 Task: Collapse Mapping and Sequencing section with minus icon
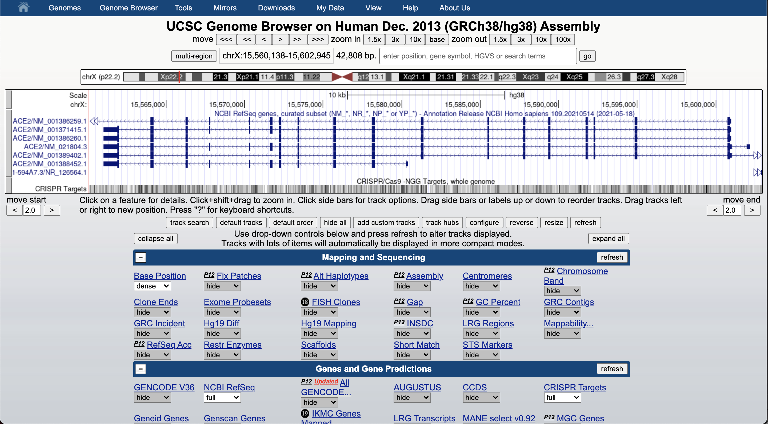pyautogui.click(x=141, y=257)
